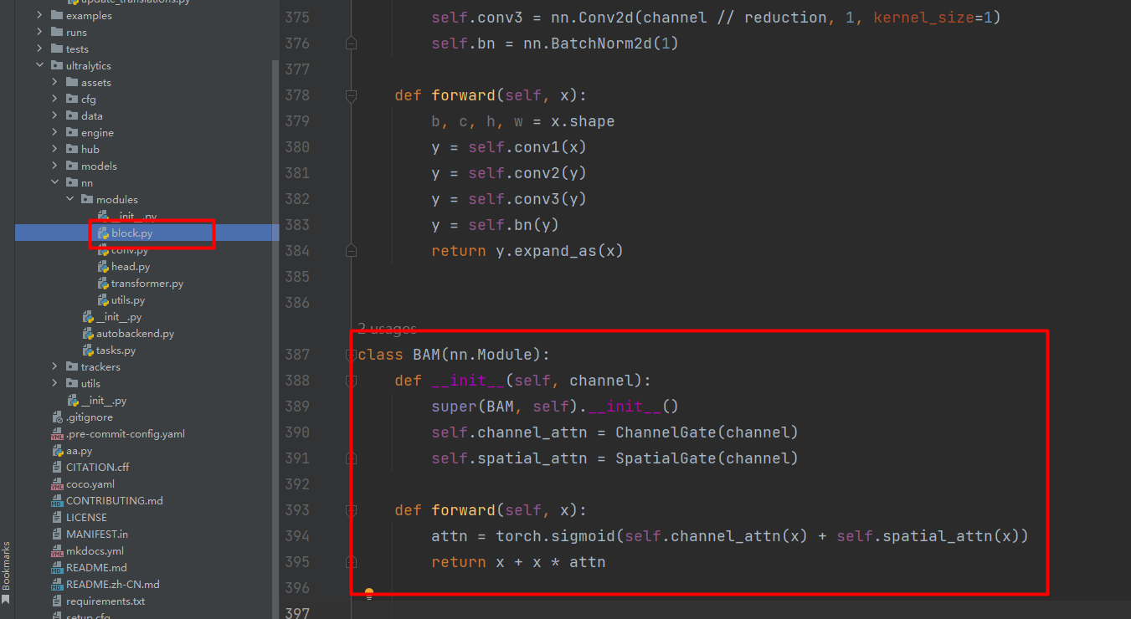This screenshot has height=619, width=1131.
Task: Click the text file icon of requirements.txt
Action: pos(57,601)
